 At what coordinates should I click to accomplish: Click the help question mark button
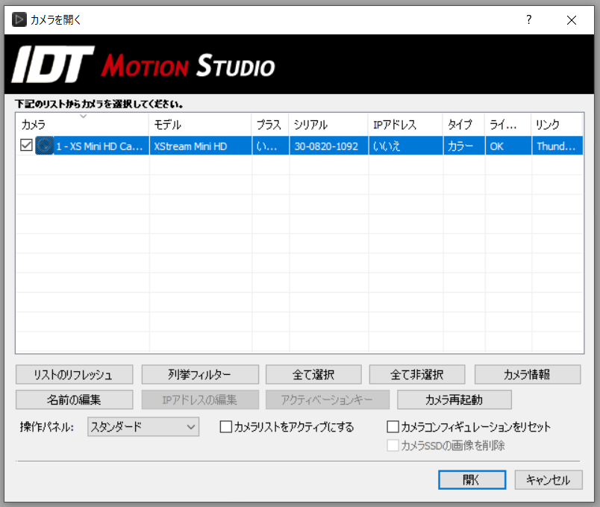[529, 19]
